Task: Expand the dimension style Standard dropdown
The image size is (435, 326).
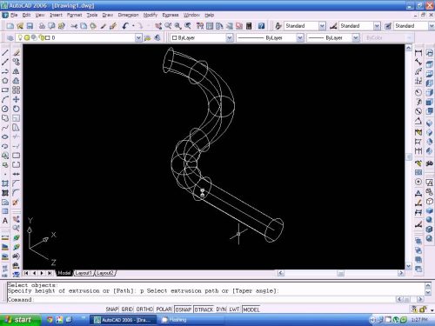Action: click(377, 26)
